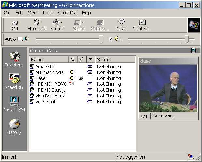Click the speaker volume slider handle
Image resolution: width=202 pixels, height=162 pixels.
pyautogui.click(x=187, y=39)
